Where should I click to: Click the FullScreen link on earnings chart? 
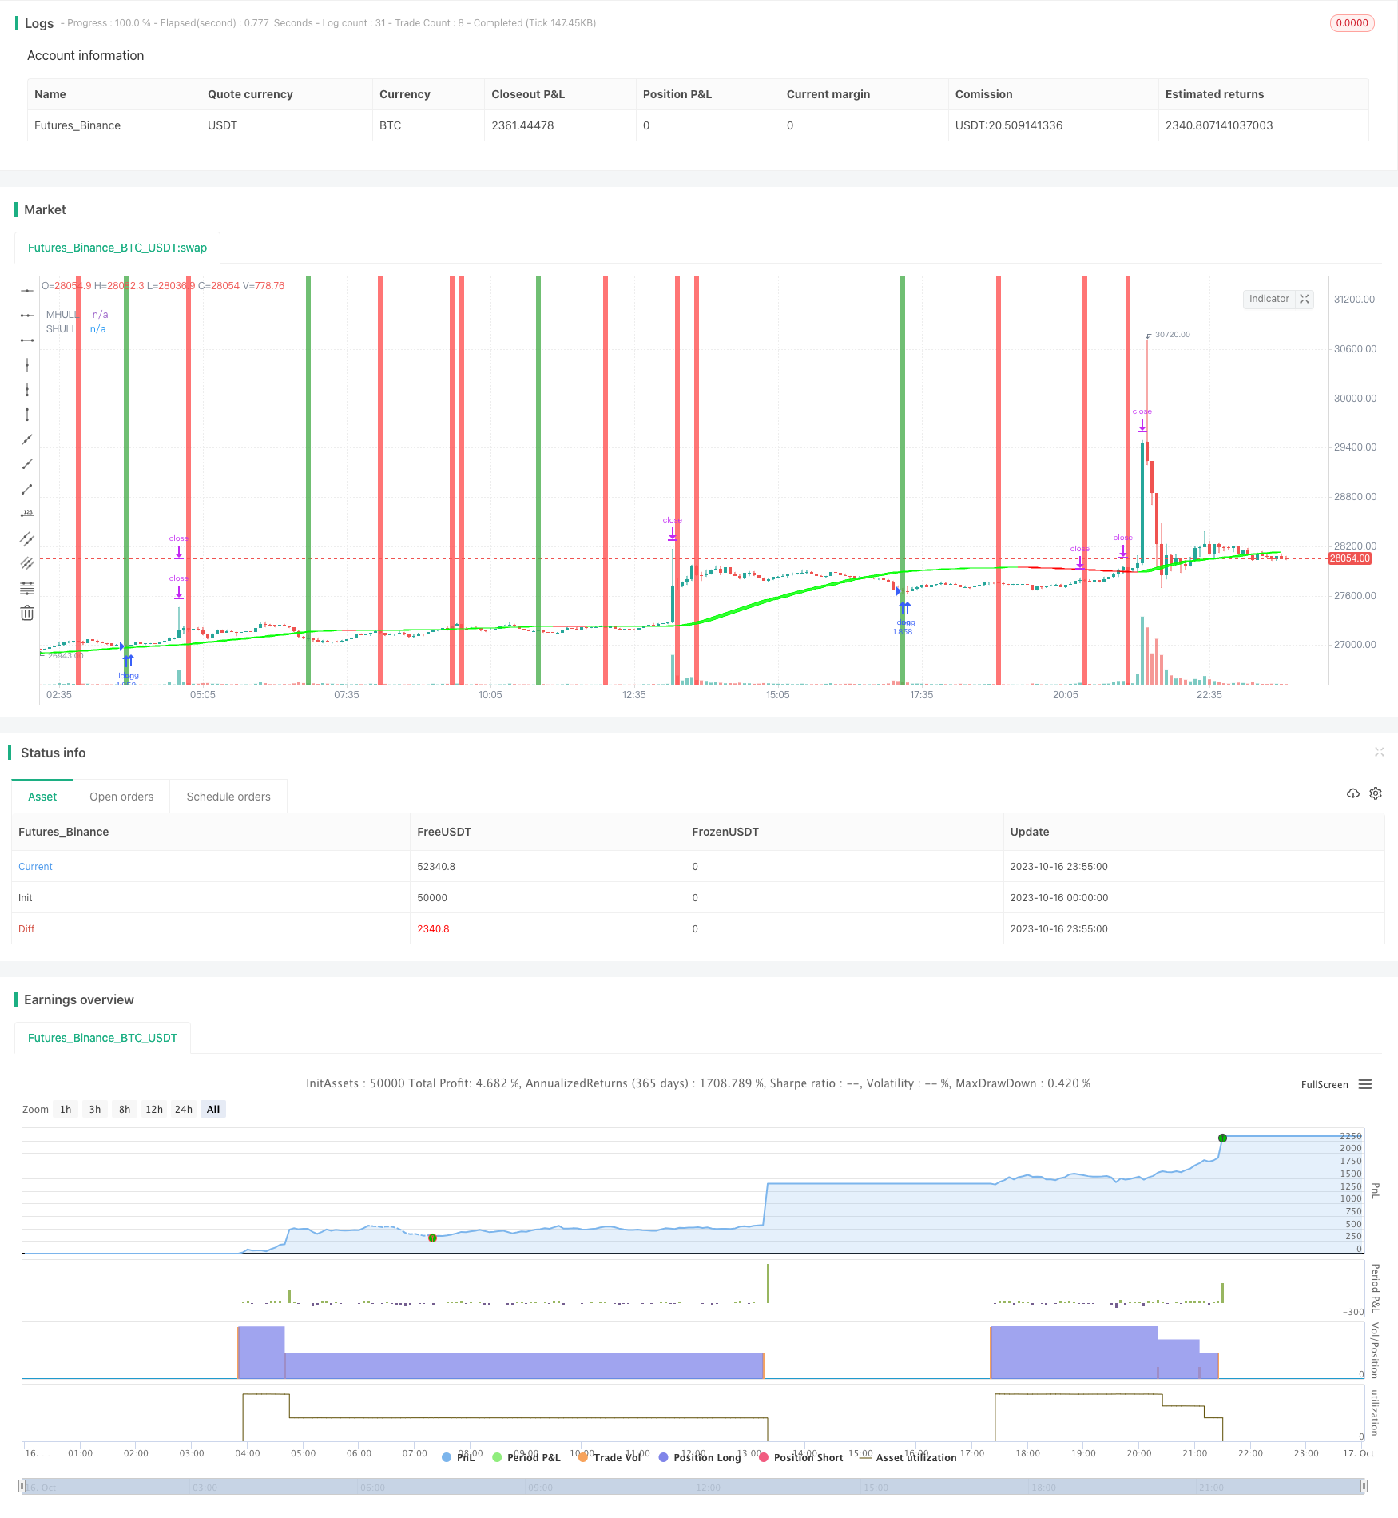[1324, 1084]
